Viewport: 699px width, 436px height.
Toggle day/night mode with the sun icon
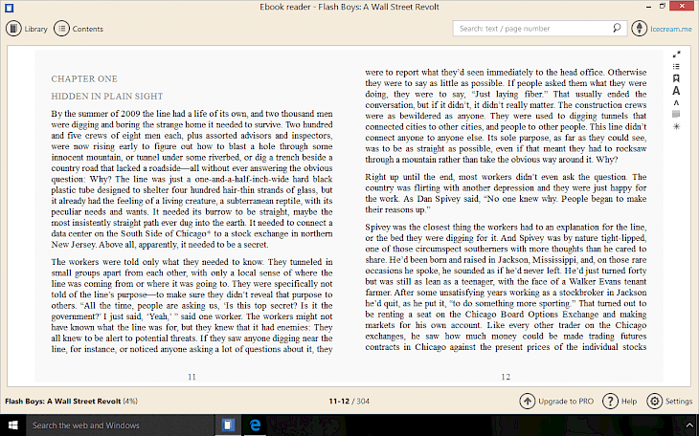[676, 126]
